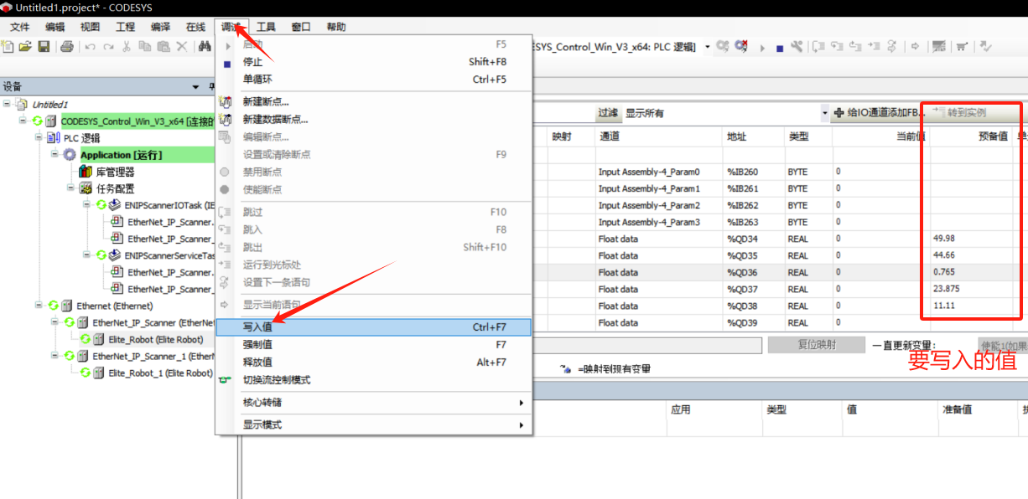This screenshot has height=499, width=1028.
Task: Click the binoculars Find icon
Action: [205, 47]
